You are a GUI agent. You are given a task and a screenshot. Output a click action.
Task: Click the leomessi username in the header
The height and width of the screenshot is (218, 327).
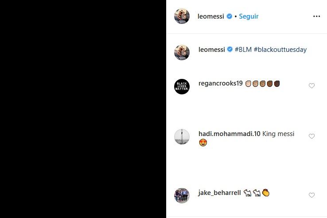(211, 16)
